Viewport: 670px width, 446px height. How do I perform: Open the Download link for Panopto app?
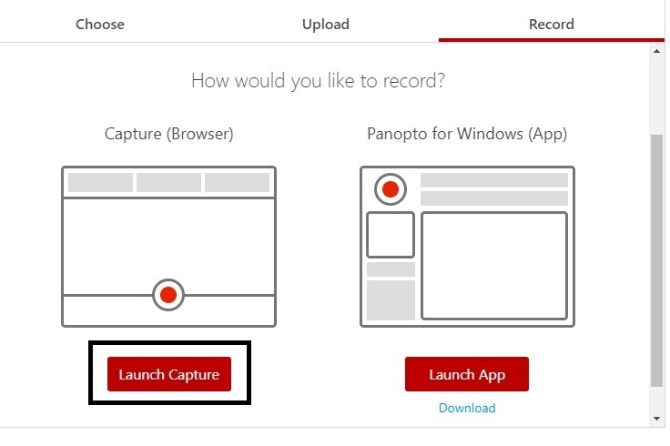pyautogui.click(x=467, y=408)
